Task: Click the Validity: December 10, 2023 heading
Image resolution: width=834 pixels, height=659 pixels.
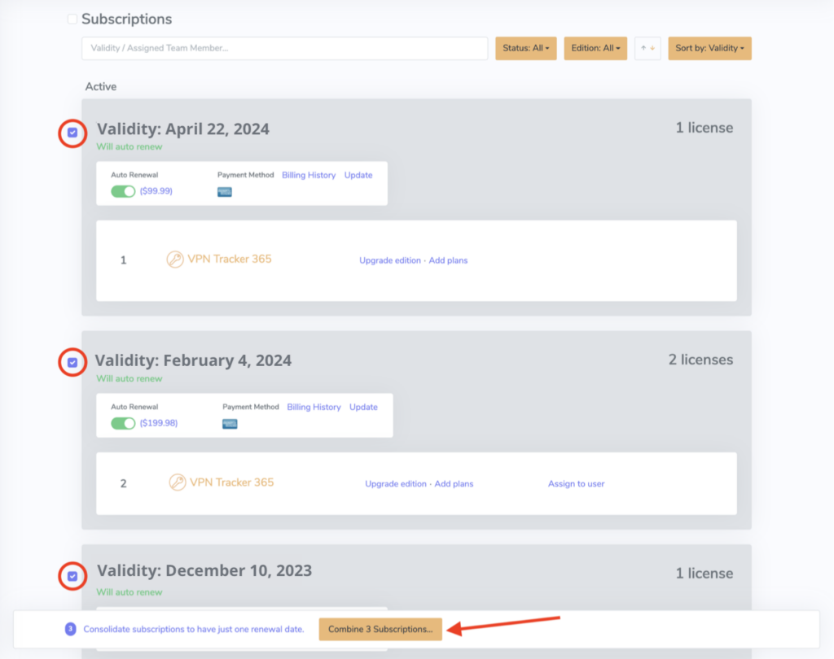Action: [204, 571]
